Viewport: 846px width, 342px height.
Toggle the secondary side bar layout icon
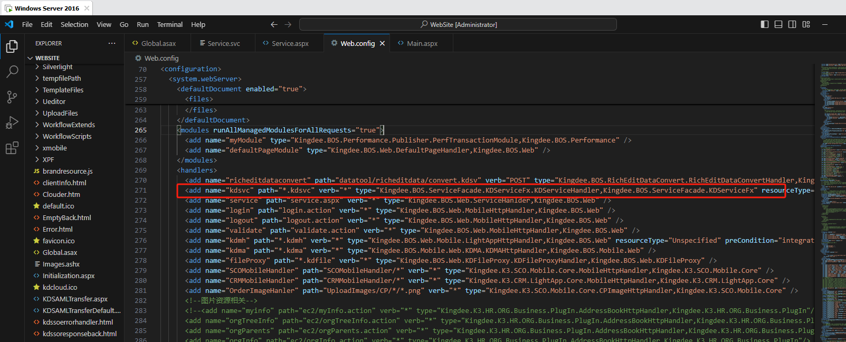(x=792, y=24)
